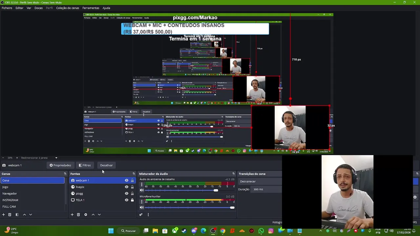Open Windows Start menu
Viewport: 420px width, 236px height.
pyautogui.click(x=111, y=231)
